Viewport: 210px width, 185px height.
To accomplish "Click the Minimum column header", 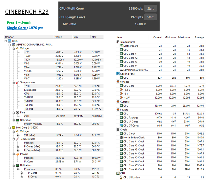I will (x=170, y=37).
